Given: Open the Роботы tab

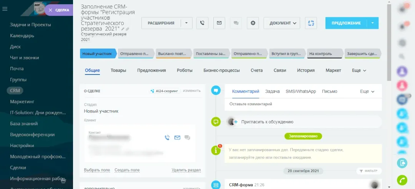Looking at the screenshot, I should point(184,70).
